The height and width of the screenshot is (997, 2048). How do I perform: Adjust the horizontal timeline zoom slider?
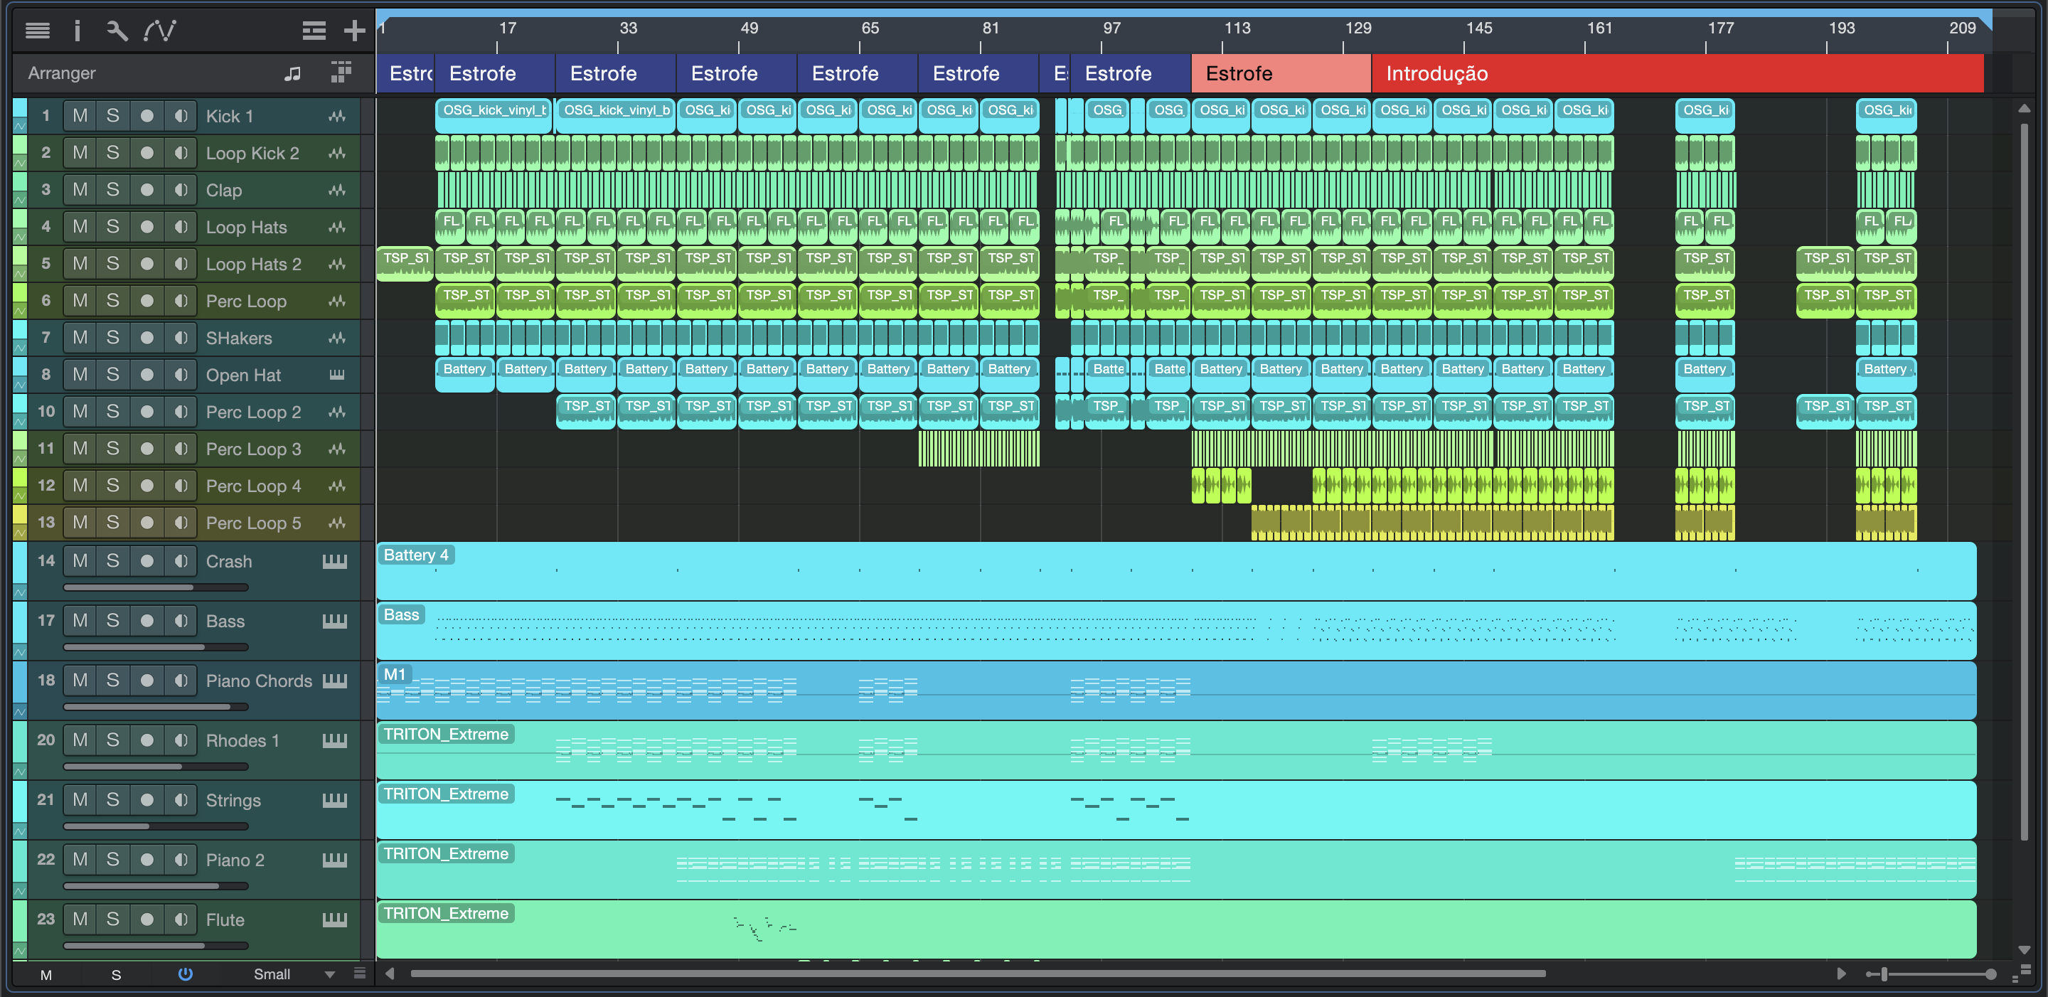[1932, 974]
